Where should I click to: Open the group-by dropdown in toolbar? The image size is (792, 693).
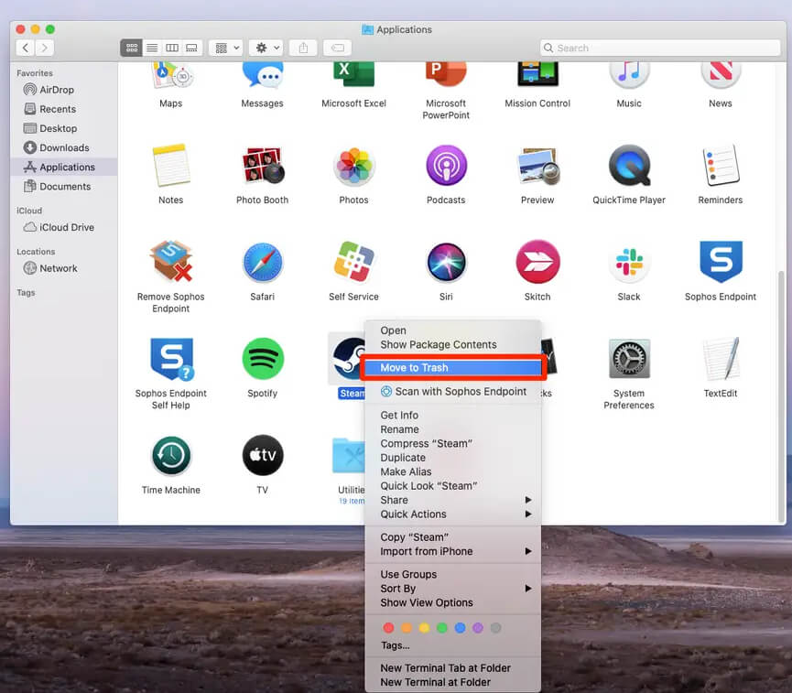click(225, 48)
